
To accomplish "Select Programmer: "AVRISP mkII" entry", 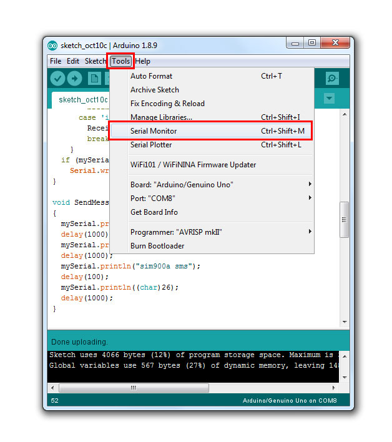I will click(212, 232).
